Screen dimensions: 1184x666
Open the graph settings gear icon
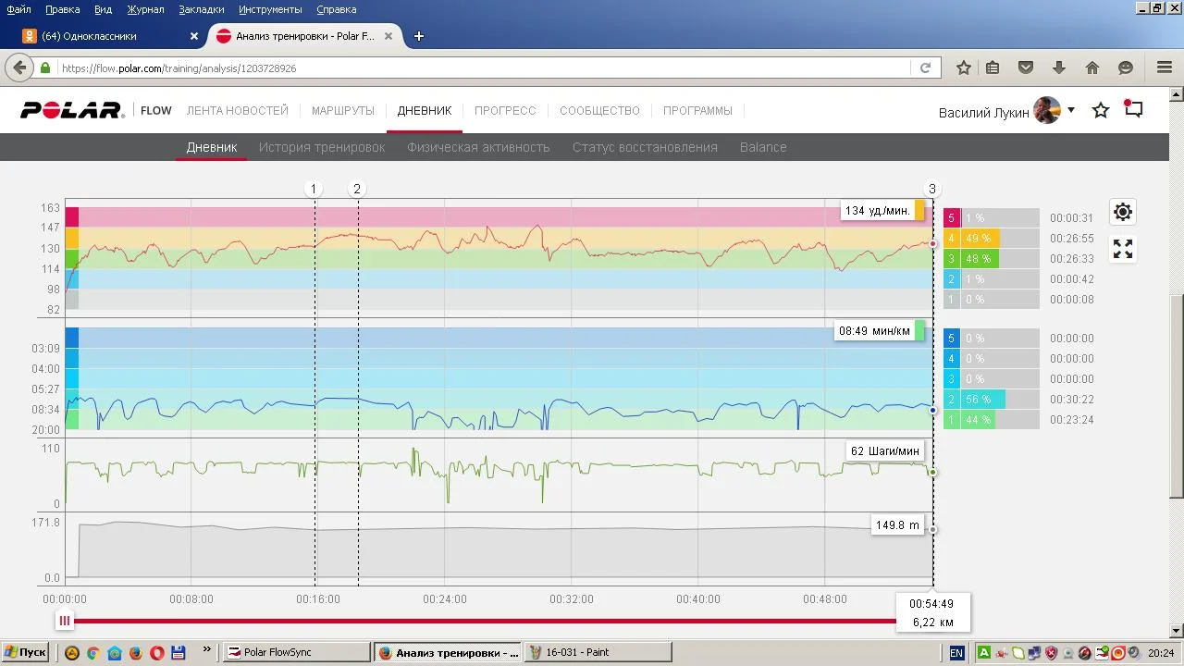pyautogui.click(x=1122, y=212)
